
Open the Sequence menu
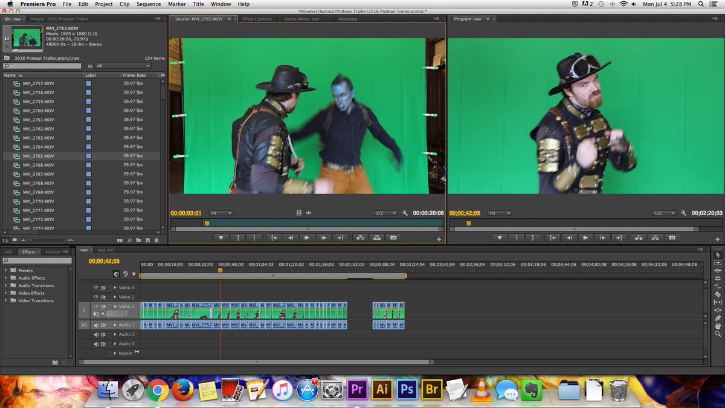[x=149, y=4]
